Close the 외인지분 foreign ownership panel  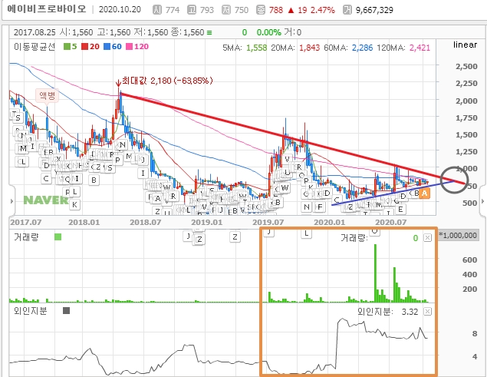pyautogui.click(x=428, y=312)
